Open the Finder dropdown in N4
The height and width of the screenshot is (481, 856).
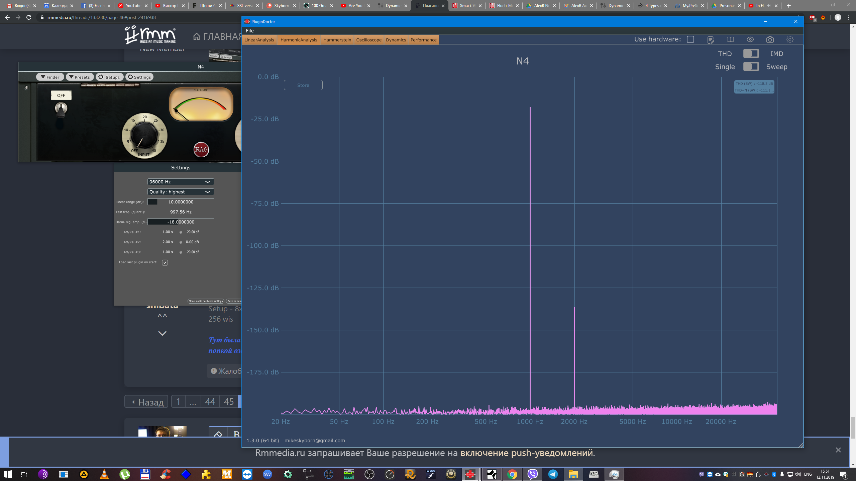click(x=50, y=77)
